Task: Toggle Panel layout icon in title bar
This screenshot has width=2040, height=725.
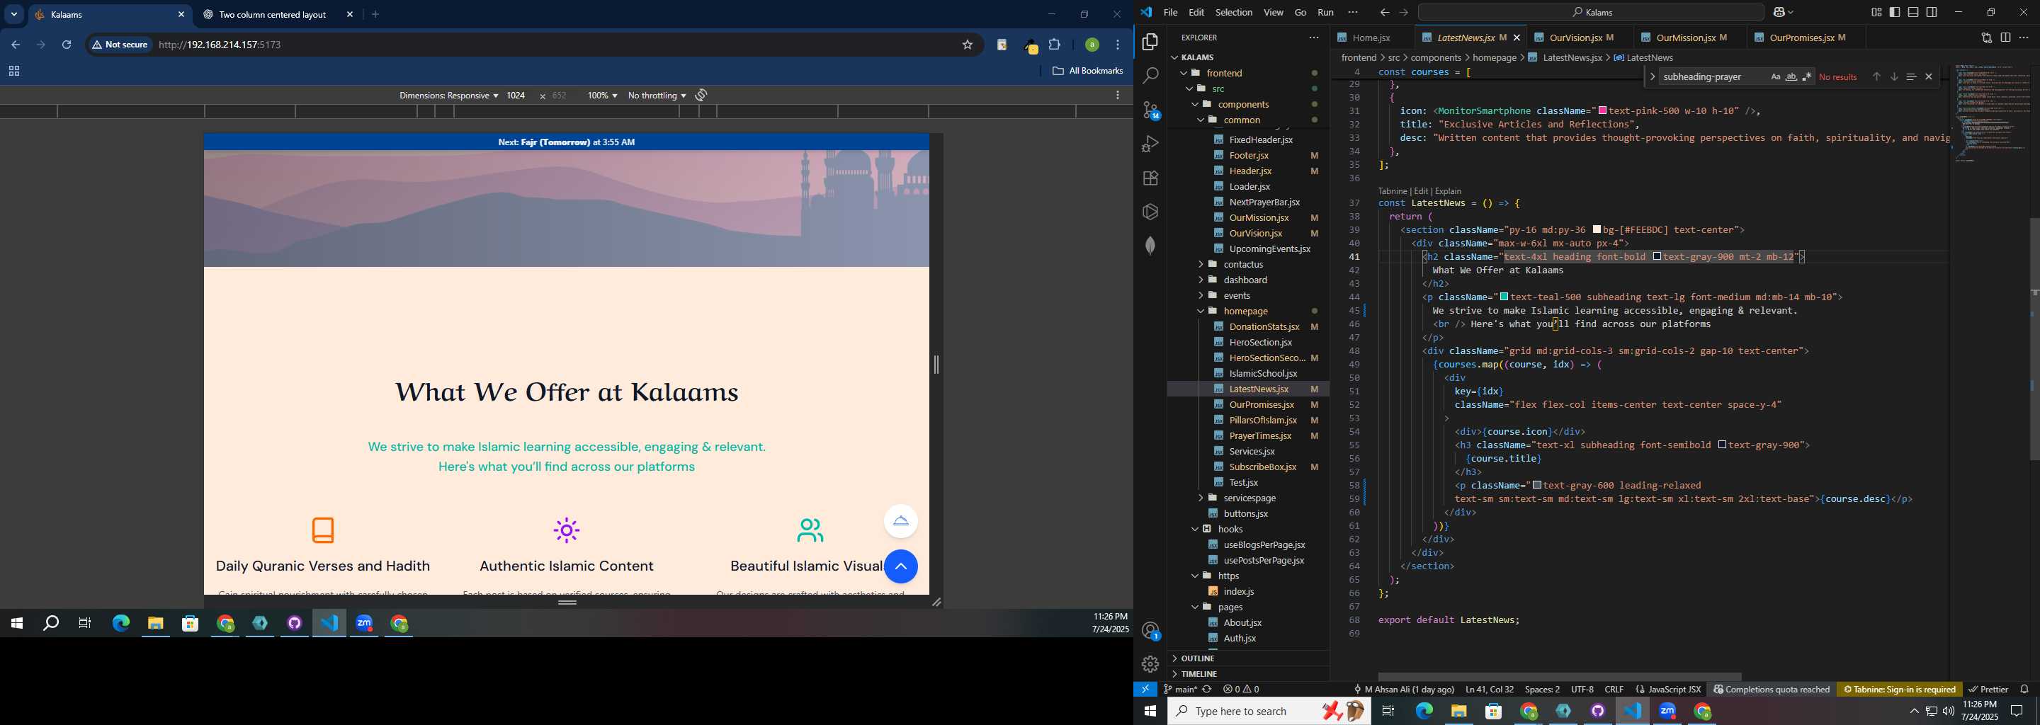Action: click(1912, 12)
